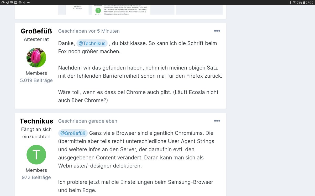Open the Technikus username profile link
This screenshot has height=196, width=315.
coord(36,121)
